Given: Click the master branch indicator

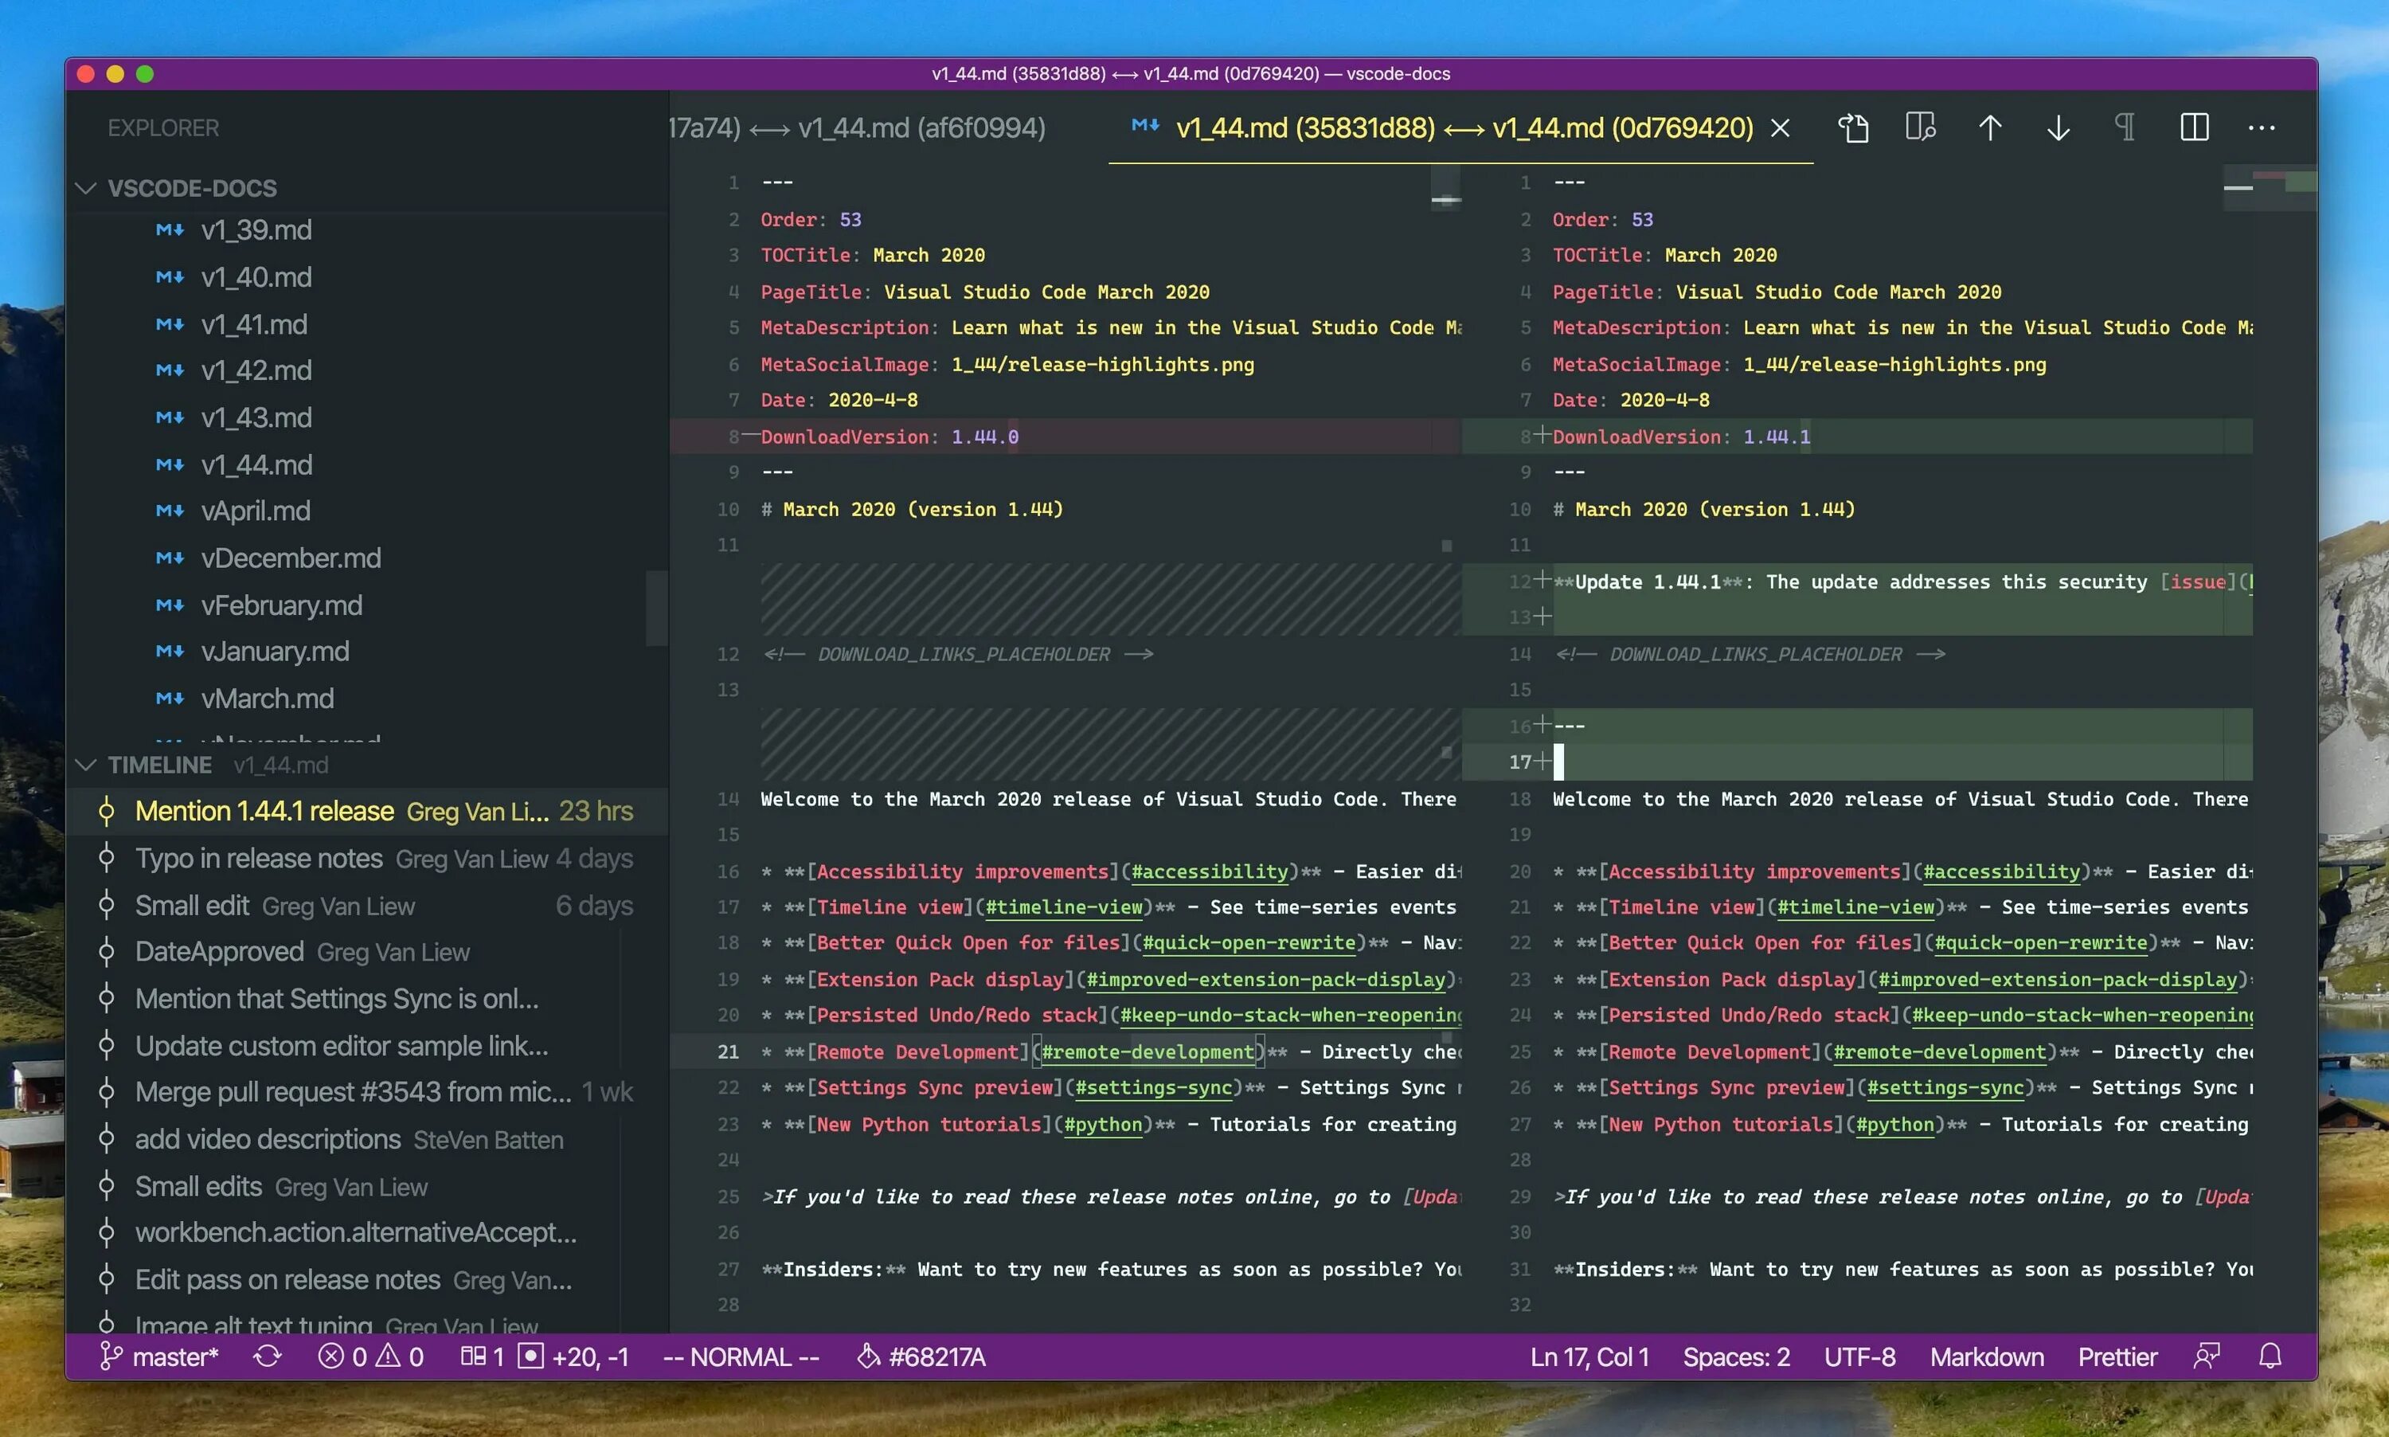Looking at the screenshot, I should 160,1357.
